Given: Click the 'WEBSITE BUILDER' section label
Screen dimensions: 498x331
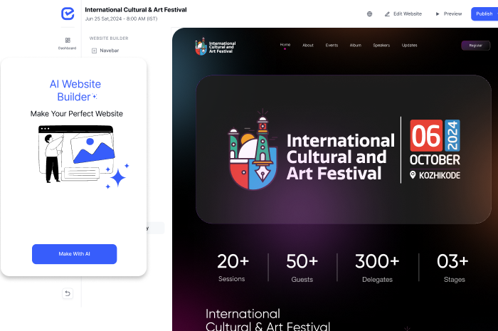Looking at the screenshot, I should (x=109, y=38).
